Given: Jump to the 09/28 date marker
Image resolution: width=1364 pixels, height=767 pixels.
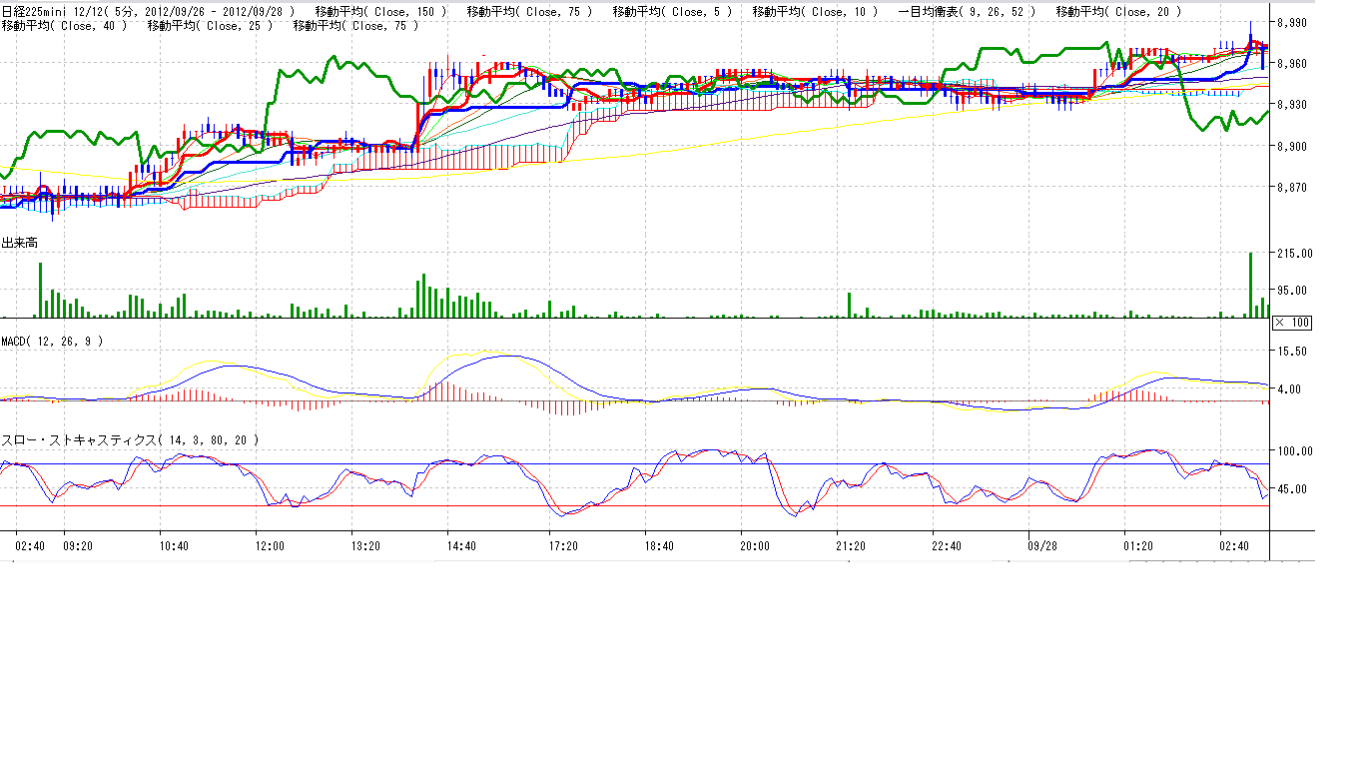Looking at the screenshot, I should tap(1041, 546).
